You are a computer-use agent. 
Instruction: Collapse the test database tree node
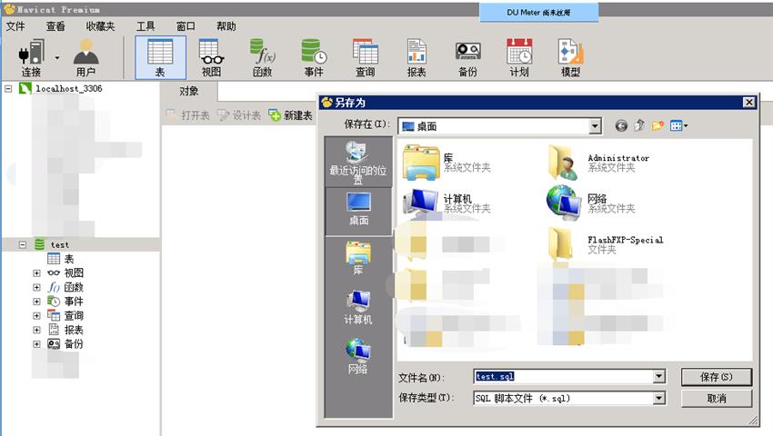coord(23,244)
